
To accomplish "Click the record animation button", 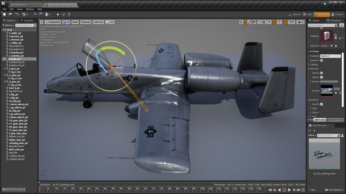I will (x=284, y=190).
